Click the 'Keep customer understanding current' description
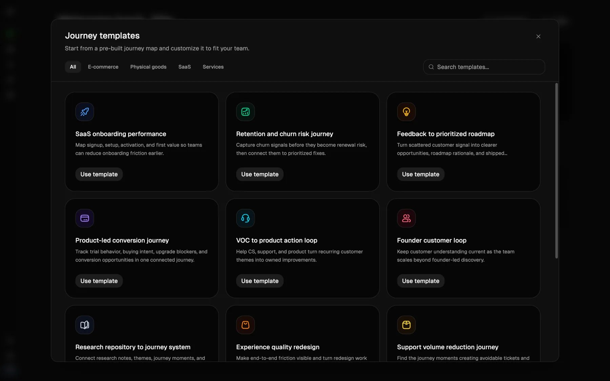 pyautogui.click(x=456, y=256)
